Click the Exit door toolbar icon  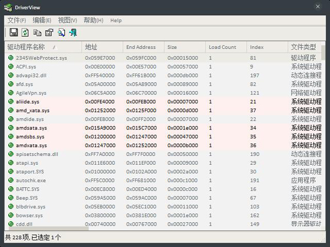click(73, 32)
